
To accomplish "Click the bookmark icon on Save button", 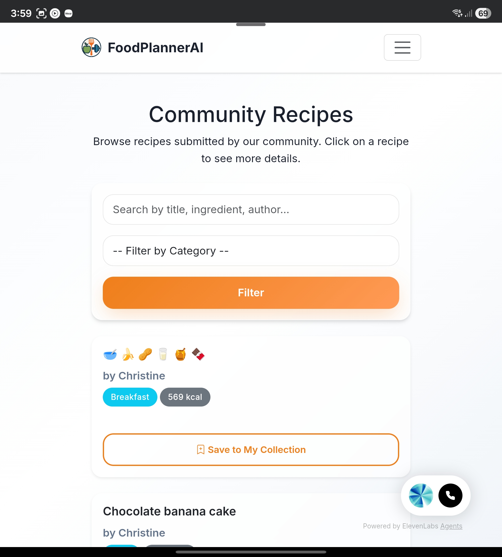I will point(200,449).
